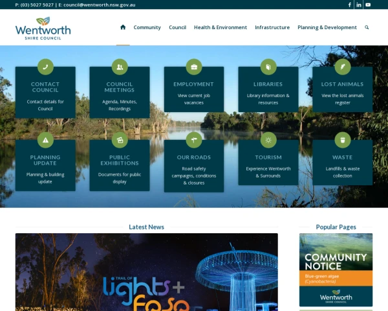Viewport: 388px width, 311px height.
Task: Click the phone number (03) 5027 5027
Action: point(37,5)
